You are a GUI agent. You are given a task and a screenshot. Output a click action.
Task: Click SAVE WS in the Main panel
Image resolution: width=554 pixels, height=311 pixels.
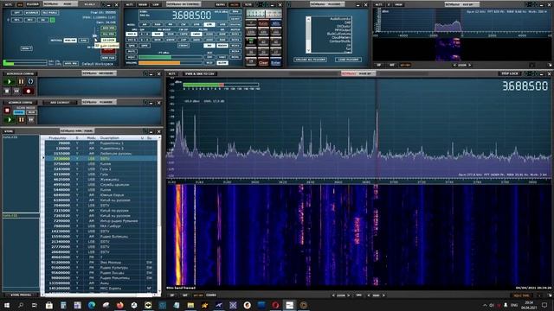(x=71, y=64)
